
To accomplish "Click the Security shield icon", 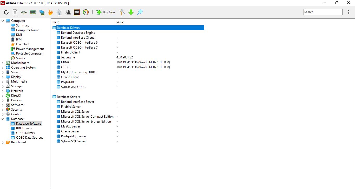I will [8, 110].
